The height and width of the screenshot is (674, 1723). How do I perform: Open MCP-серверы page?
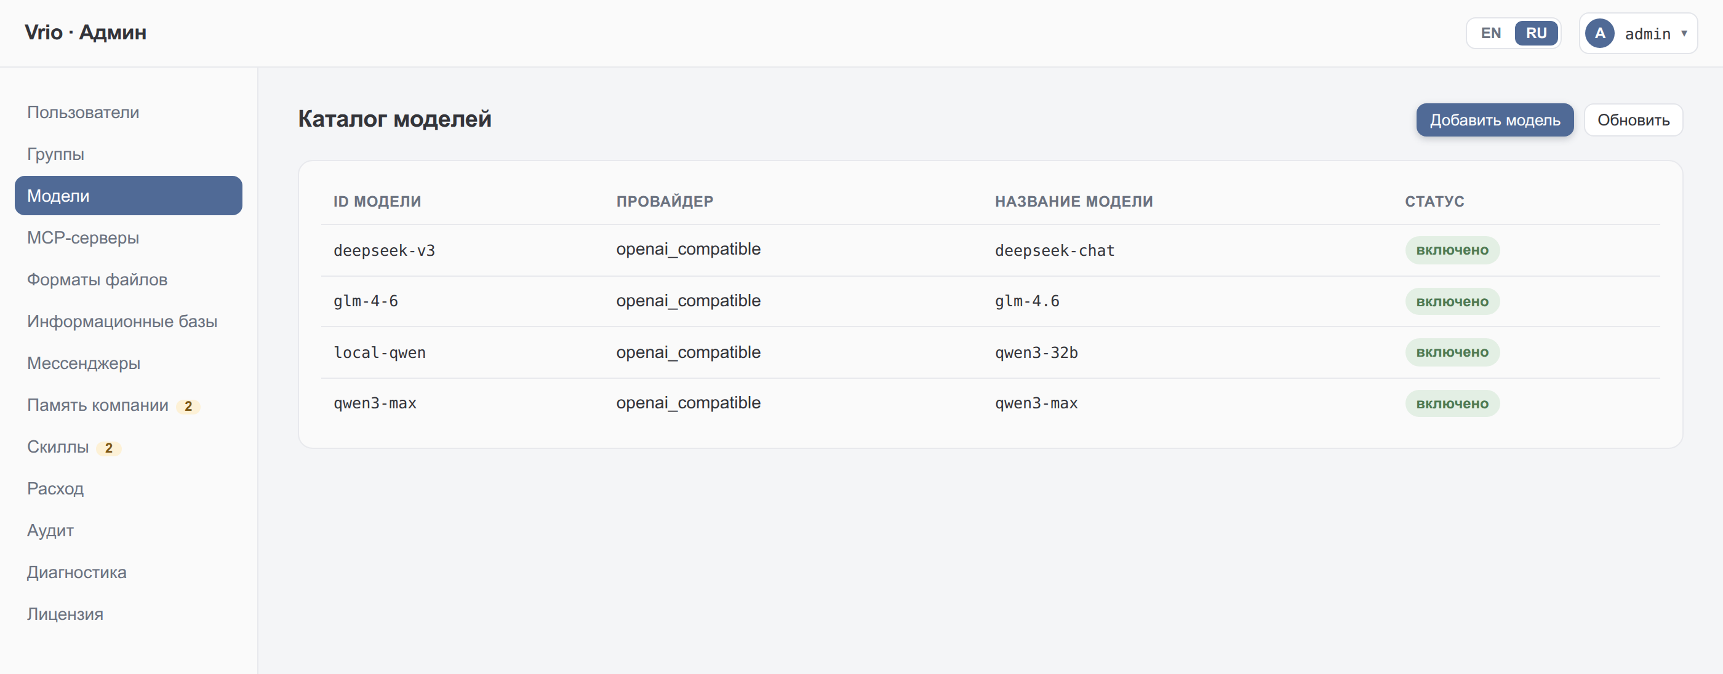coord(129,237)
